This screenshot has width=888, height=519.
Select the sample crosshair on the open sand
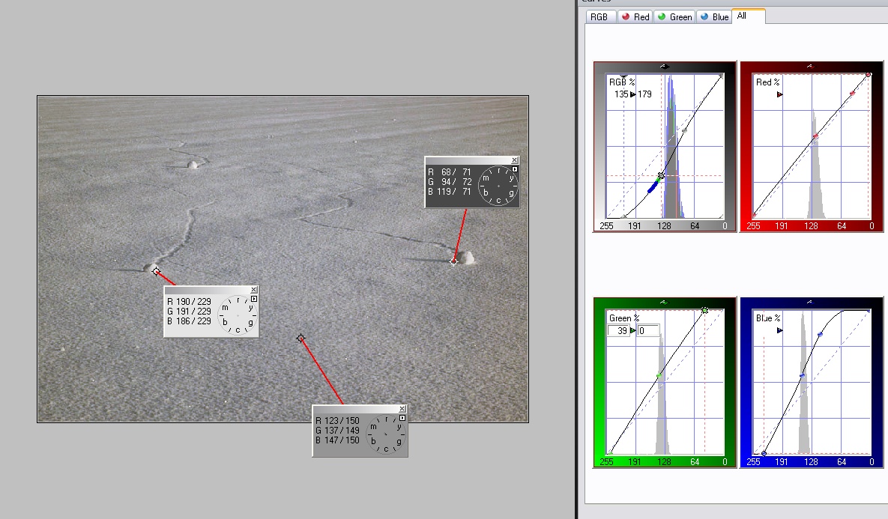tap(300, 339)
